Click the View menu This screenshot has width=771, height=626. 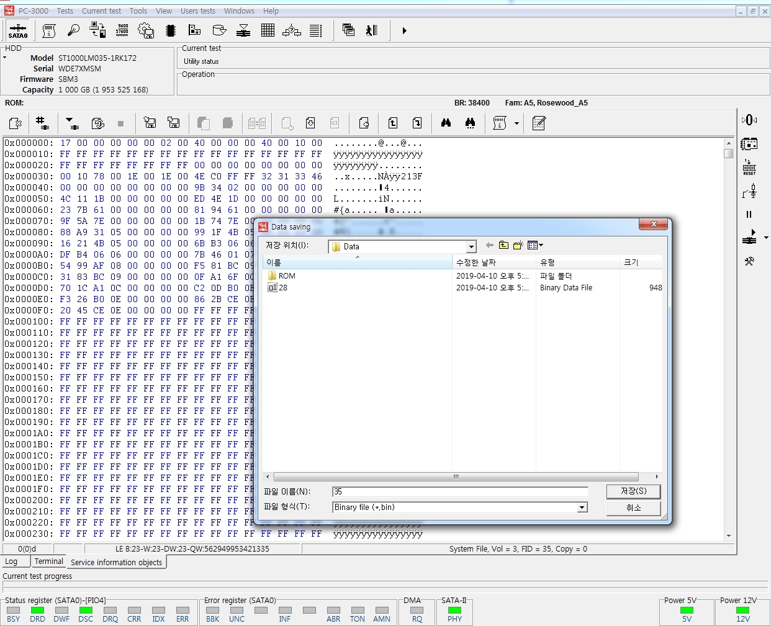tap(164, 11)
